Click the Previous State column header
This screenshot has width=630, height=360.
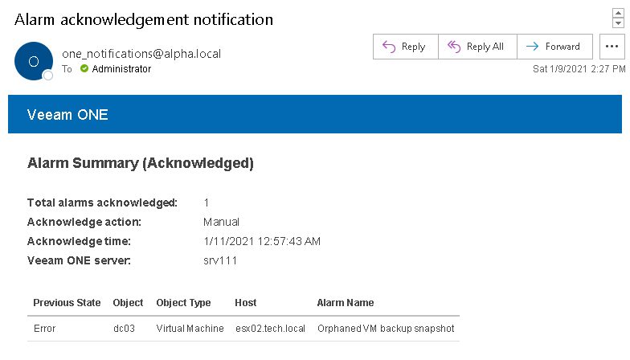[67, 303]
